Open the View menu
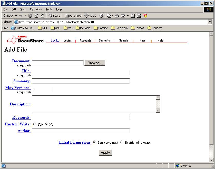The height and width of the screenshot is (169, 215). tap(23, 9)
